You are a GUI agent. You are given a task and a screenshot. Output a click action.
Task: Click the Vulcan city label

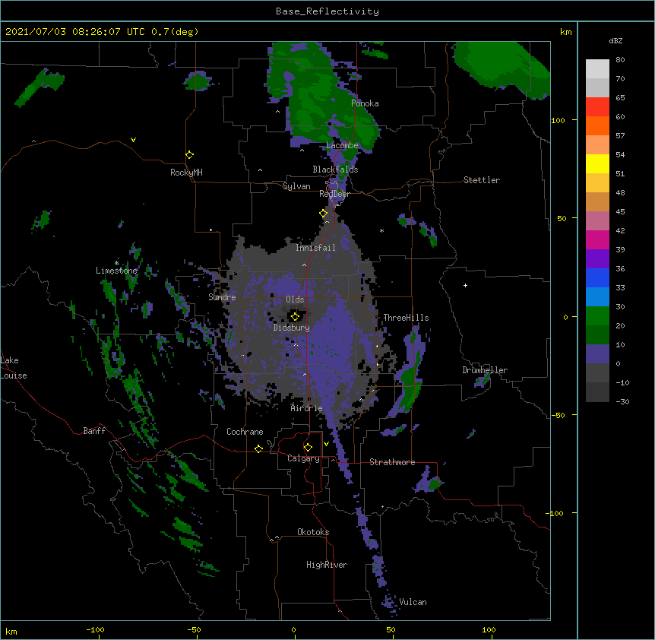point(413,602)
